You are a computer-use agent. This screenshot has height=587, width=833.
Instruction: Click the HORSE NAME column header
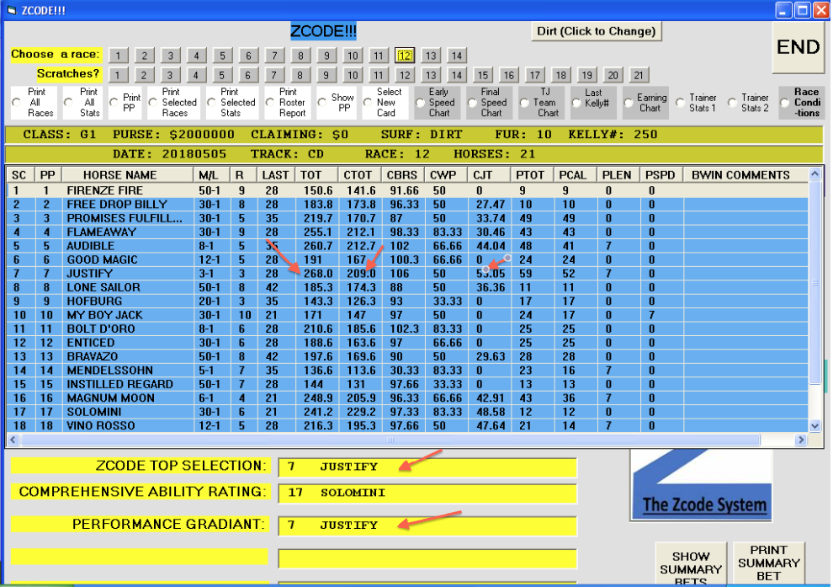point(127,175)
